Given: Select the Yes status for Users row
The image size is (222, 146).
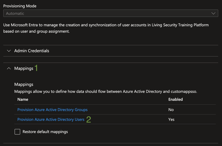Looking at the screenshot, I should [171, 120].
